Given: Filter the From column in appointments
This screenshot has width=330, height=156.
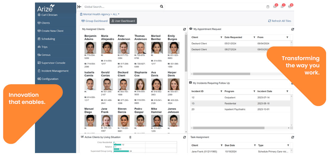Looking at the screenshot, I should tap(287, 37).
